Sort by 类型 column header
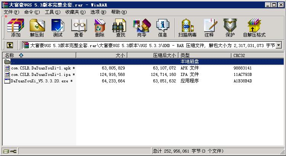This screenshot has height=156, width=286. click(205, 55)
